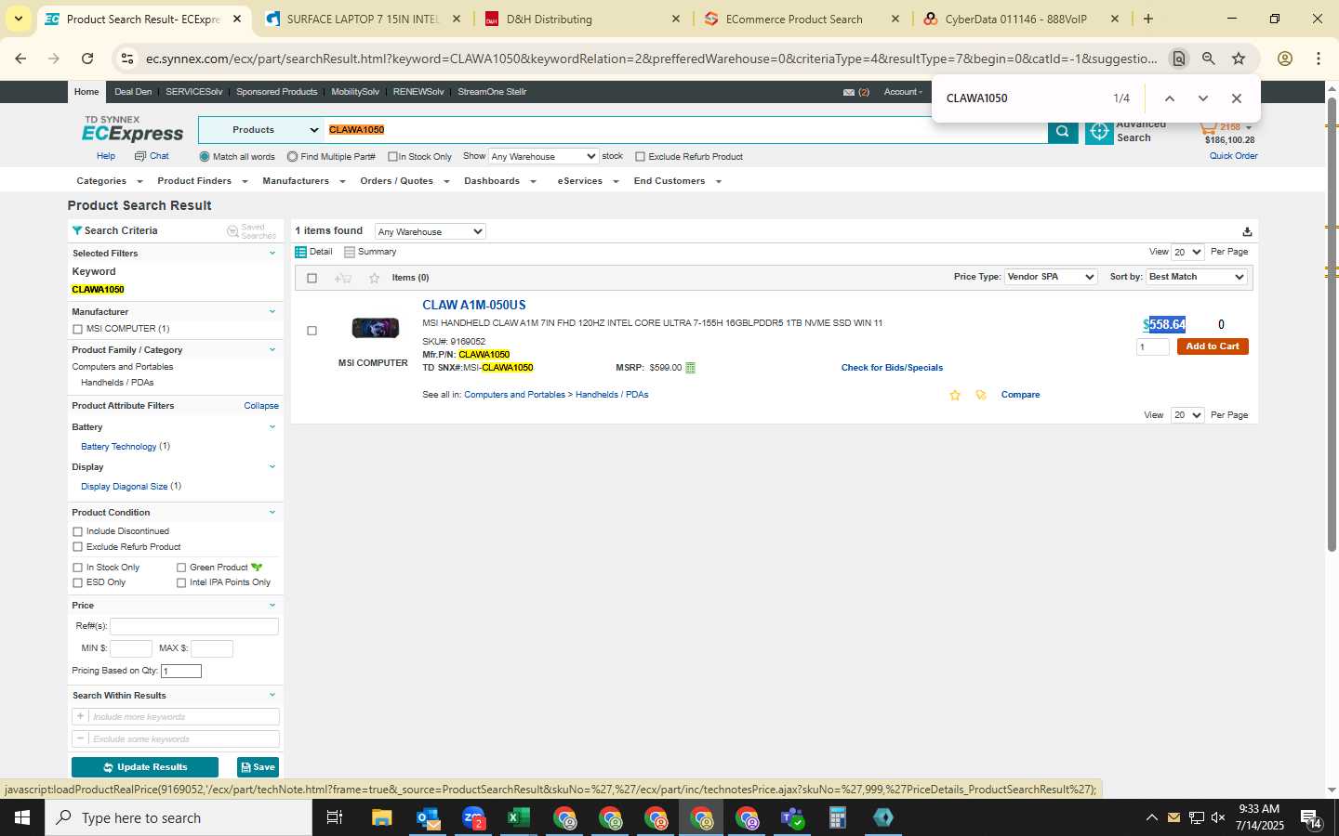Select Match all words radio

click(205, 157)
